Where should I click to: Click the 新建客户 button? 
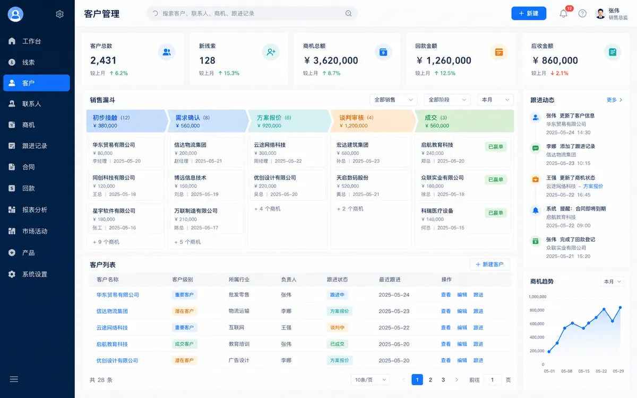489,264
